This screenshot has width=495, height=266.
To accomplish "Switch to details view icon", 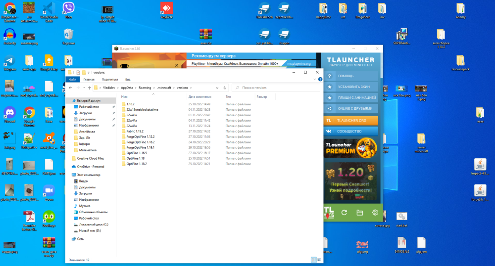I will (313, 260).
